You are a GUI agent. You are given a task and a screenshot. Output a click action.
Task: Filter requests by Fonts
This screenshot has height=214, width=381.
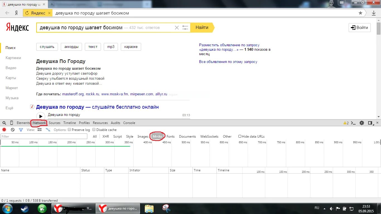(170, 137)
